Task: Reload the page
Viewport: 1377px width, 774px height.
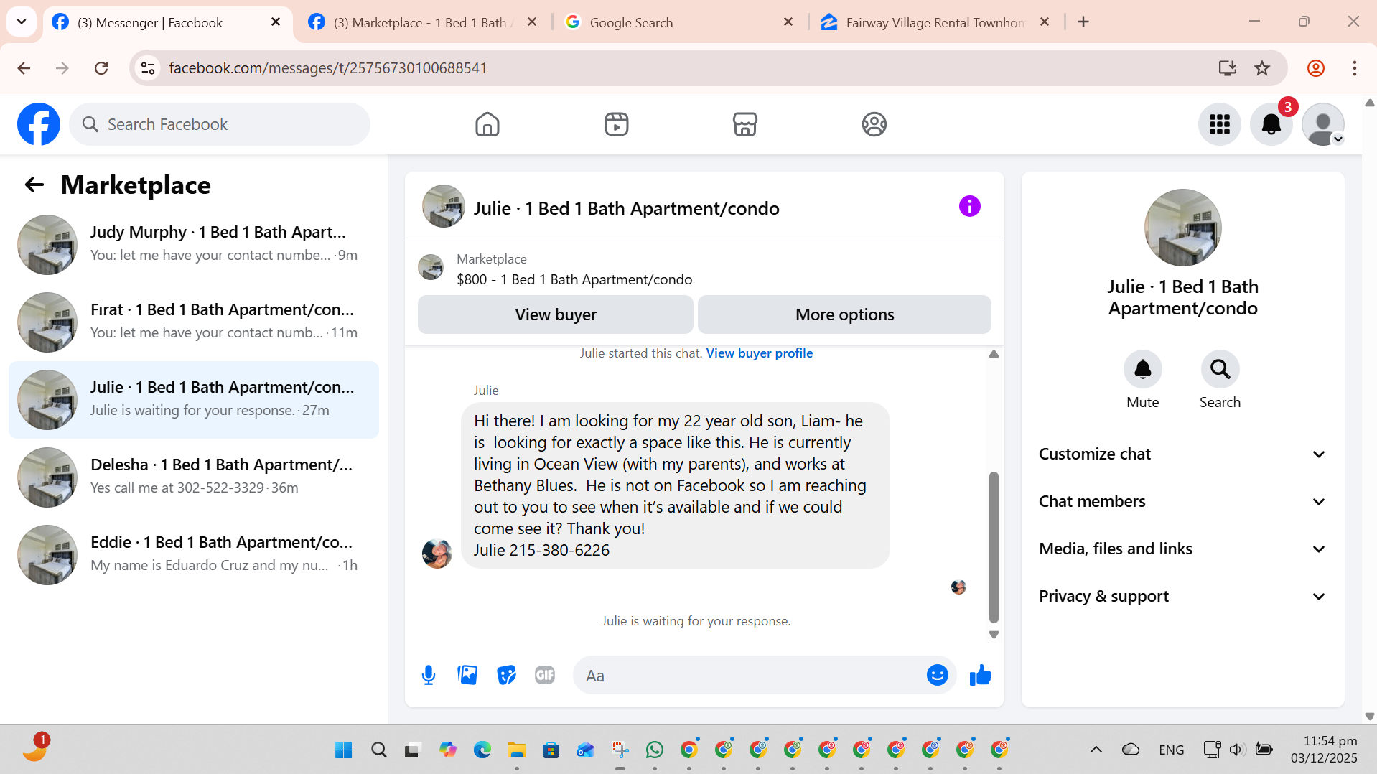Action: point(101,68)
